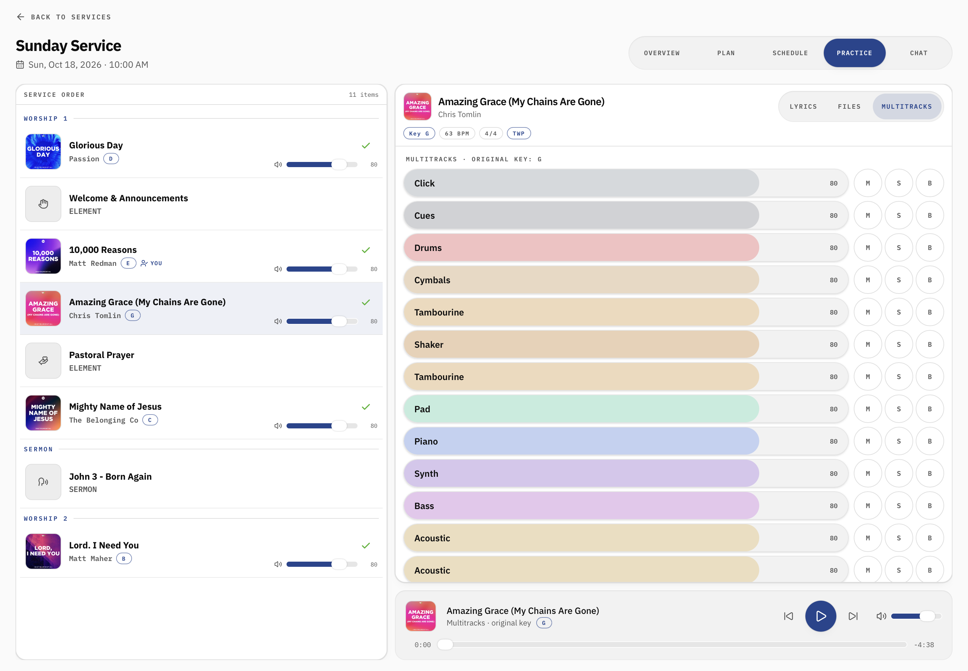
Task: Adjust the Glorious Day volume slider
Action: pos(322,165)
